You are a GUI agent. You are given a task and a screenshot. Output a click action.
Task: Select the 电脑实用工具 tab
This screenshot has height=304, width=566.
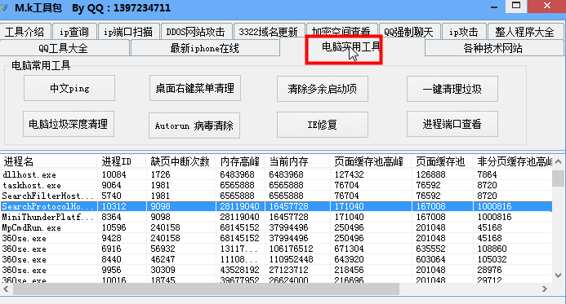(x=352, y=46)
